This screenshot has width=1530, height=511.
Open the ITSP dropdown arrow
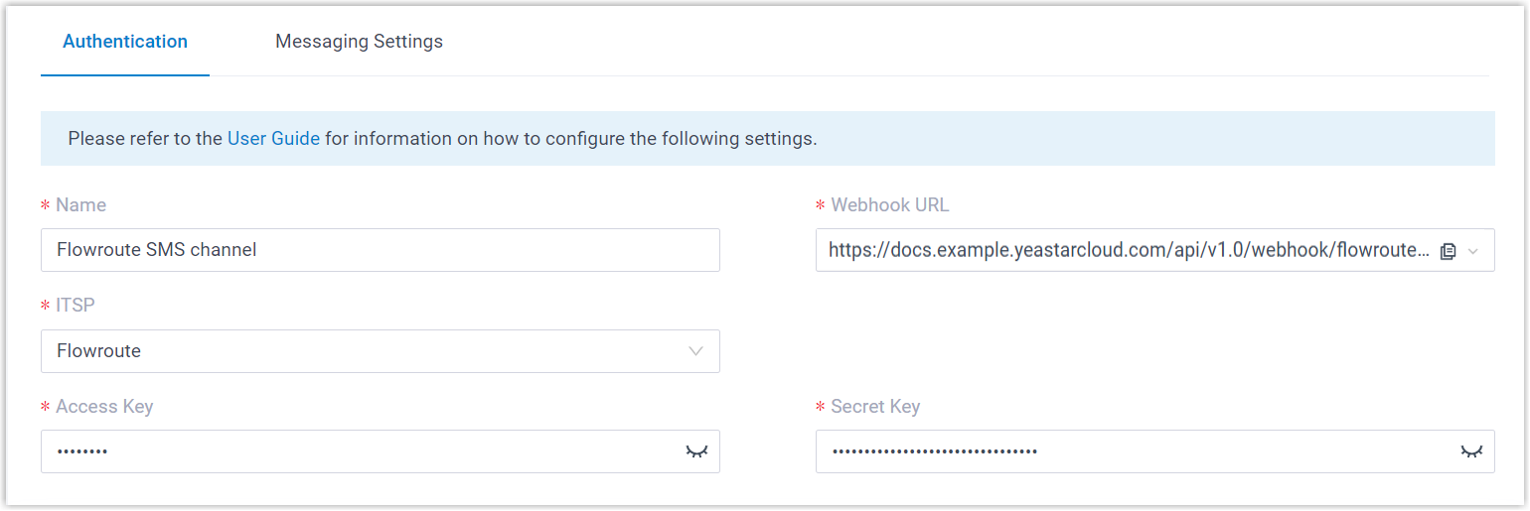click(696, 351)
